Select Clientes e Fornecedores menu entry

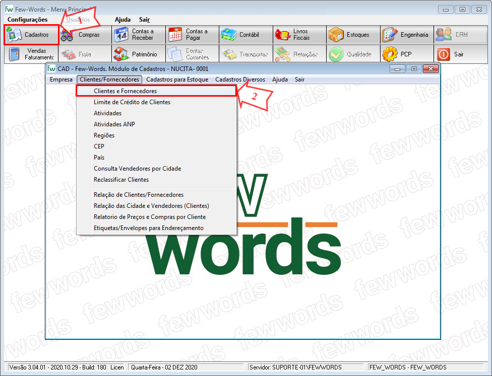(x=156, y=91)
